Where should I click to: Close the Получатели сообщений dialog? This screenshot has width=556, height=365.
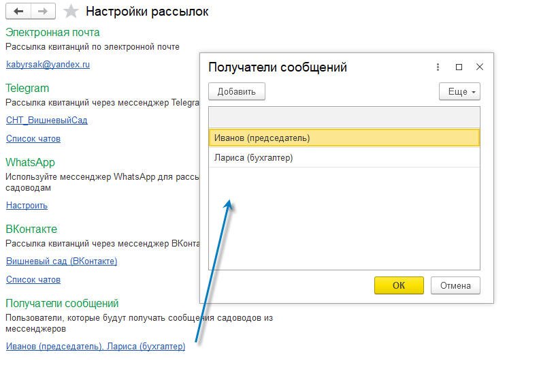coord(480,67)
